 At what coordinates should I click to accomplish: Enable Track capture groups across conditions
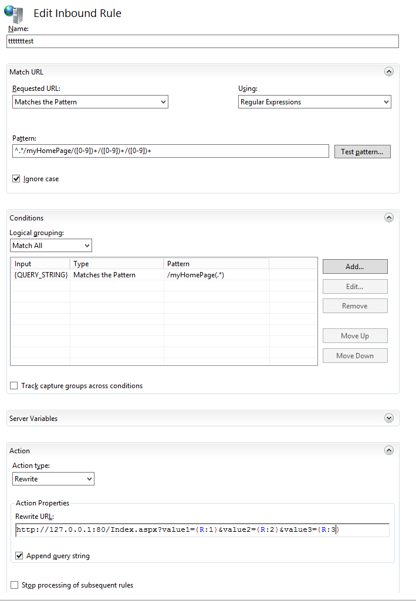click(14, 386)
